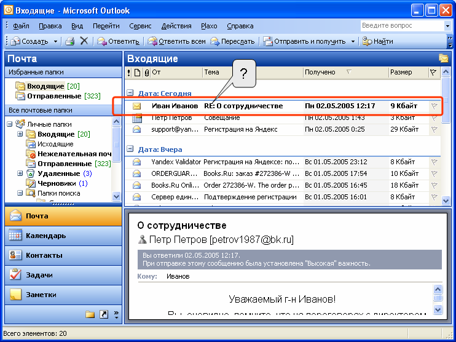456x342 pixels.
Task: Click calendar icon of Совещание item
Action: [x=136, y=118]
